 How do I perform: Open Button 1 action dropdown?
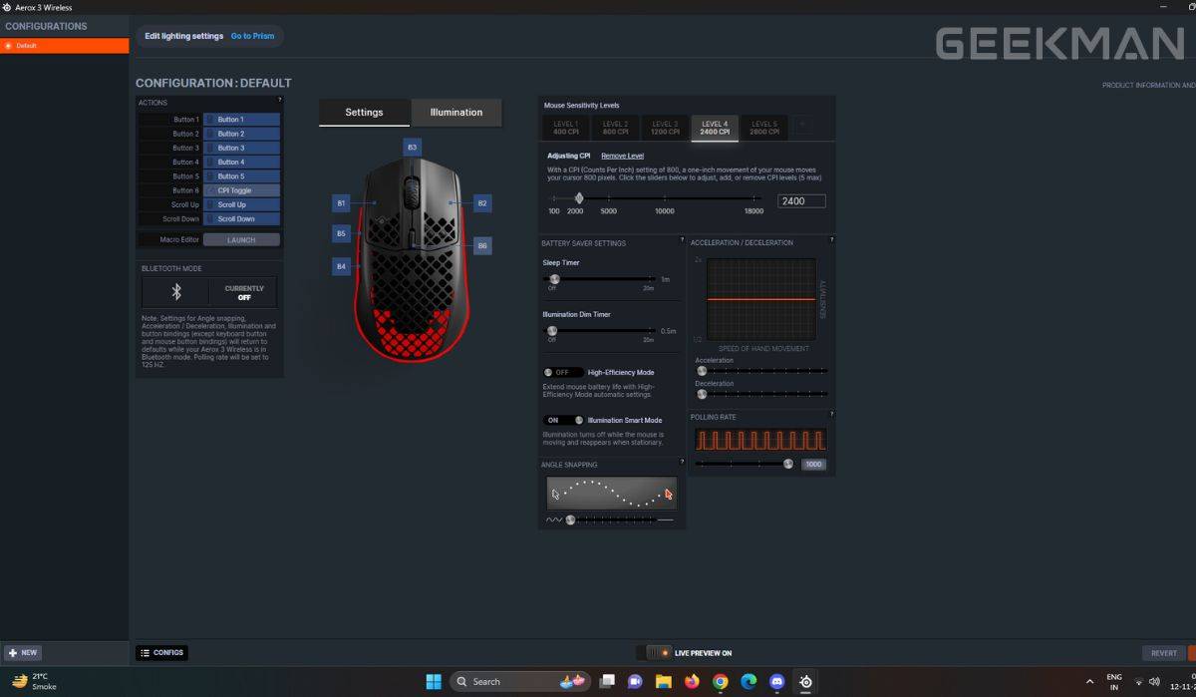[241, 120]
